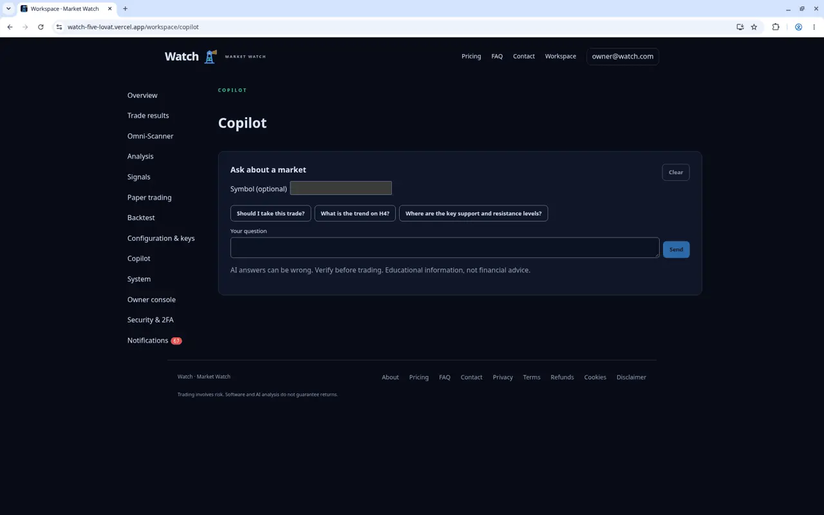Choose 'What is the trend on H4?' prompt
This screenshot has width=824, height=515.
(x=355, y=214)
